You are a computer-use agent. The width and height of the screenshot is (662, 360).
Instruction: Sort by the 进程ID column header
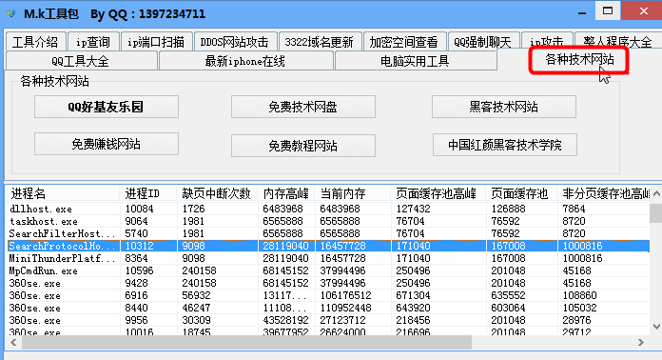coord(148,193)
